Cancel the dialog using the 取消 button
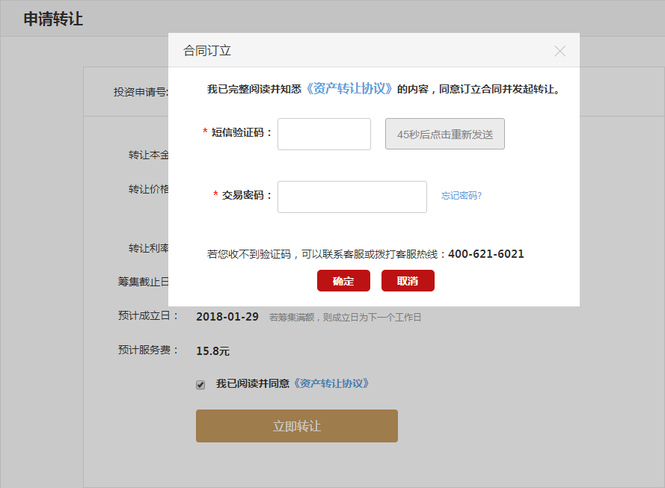 pos(408,281)
